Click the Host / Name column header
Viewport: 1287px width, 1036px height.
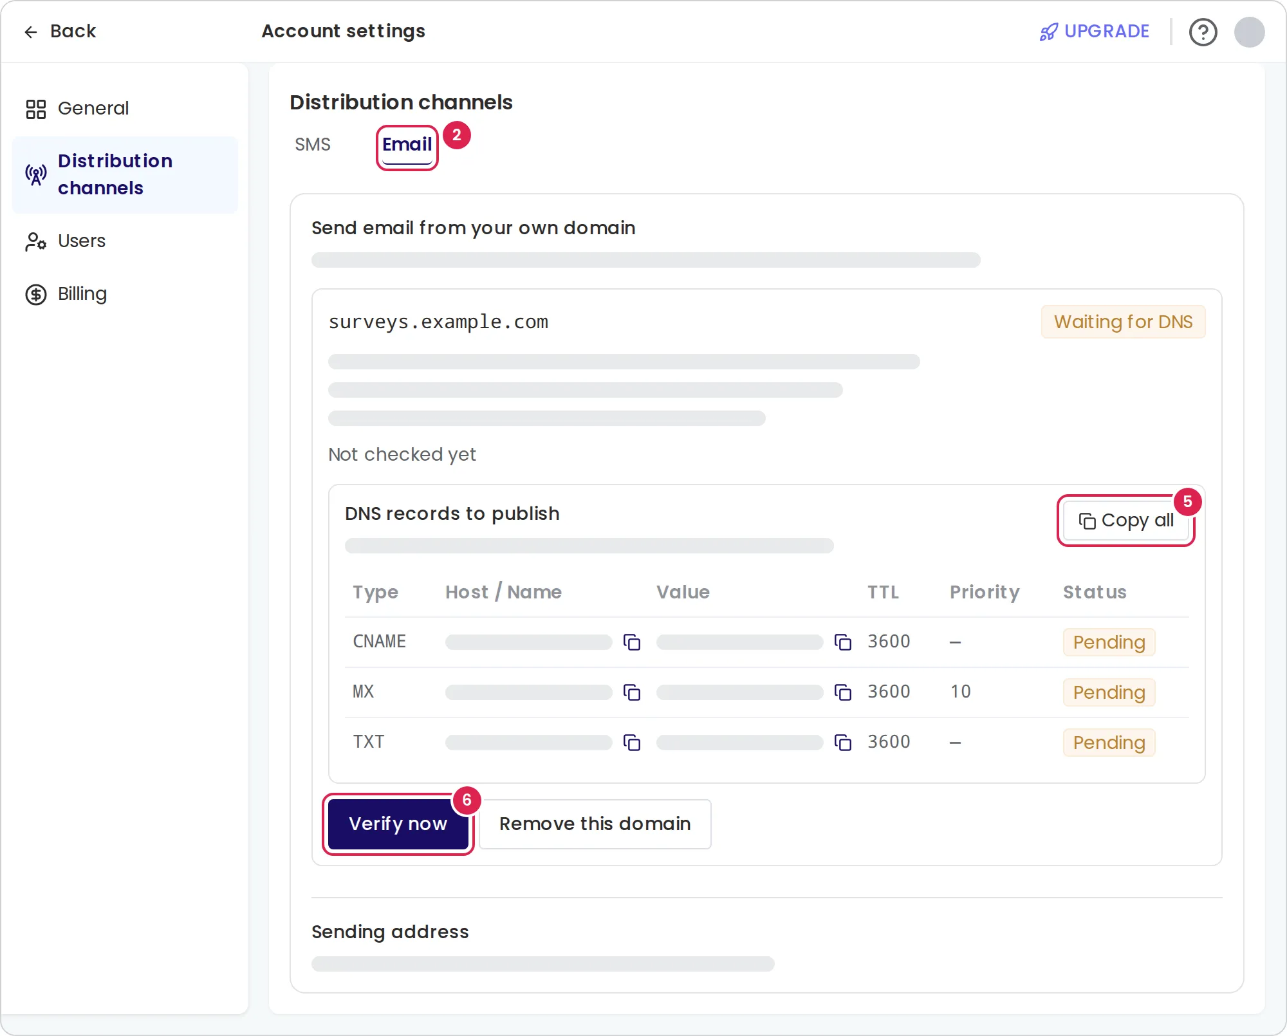click(503, 592)
